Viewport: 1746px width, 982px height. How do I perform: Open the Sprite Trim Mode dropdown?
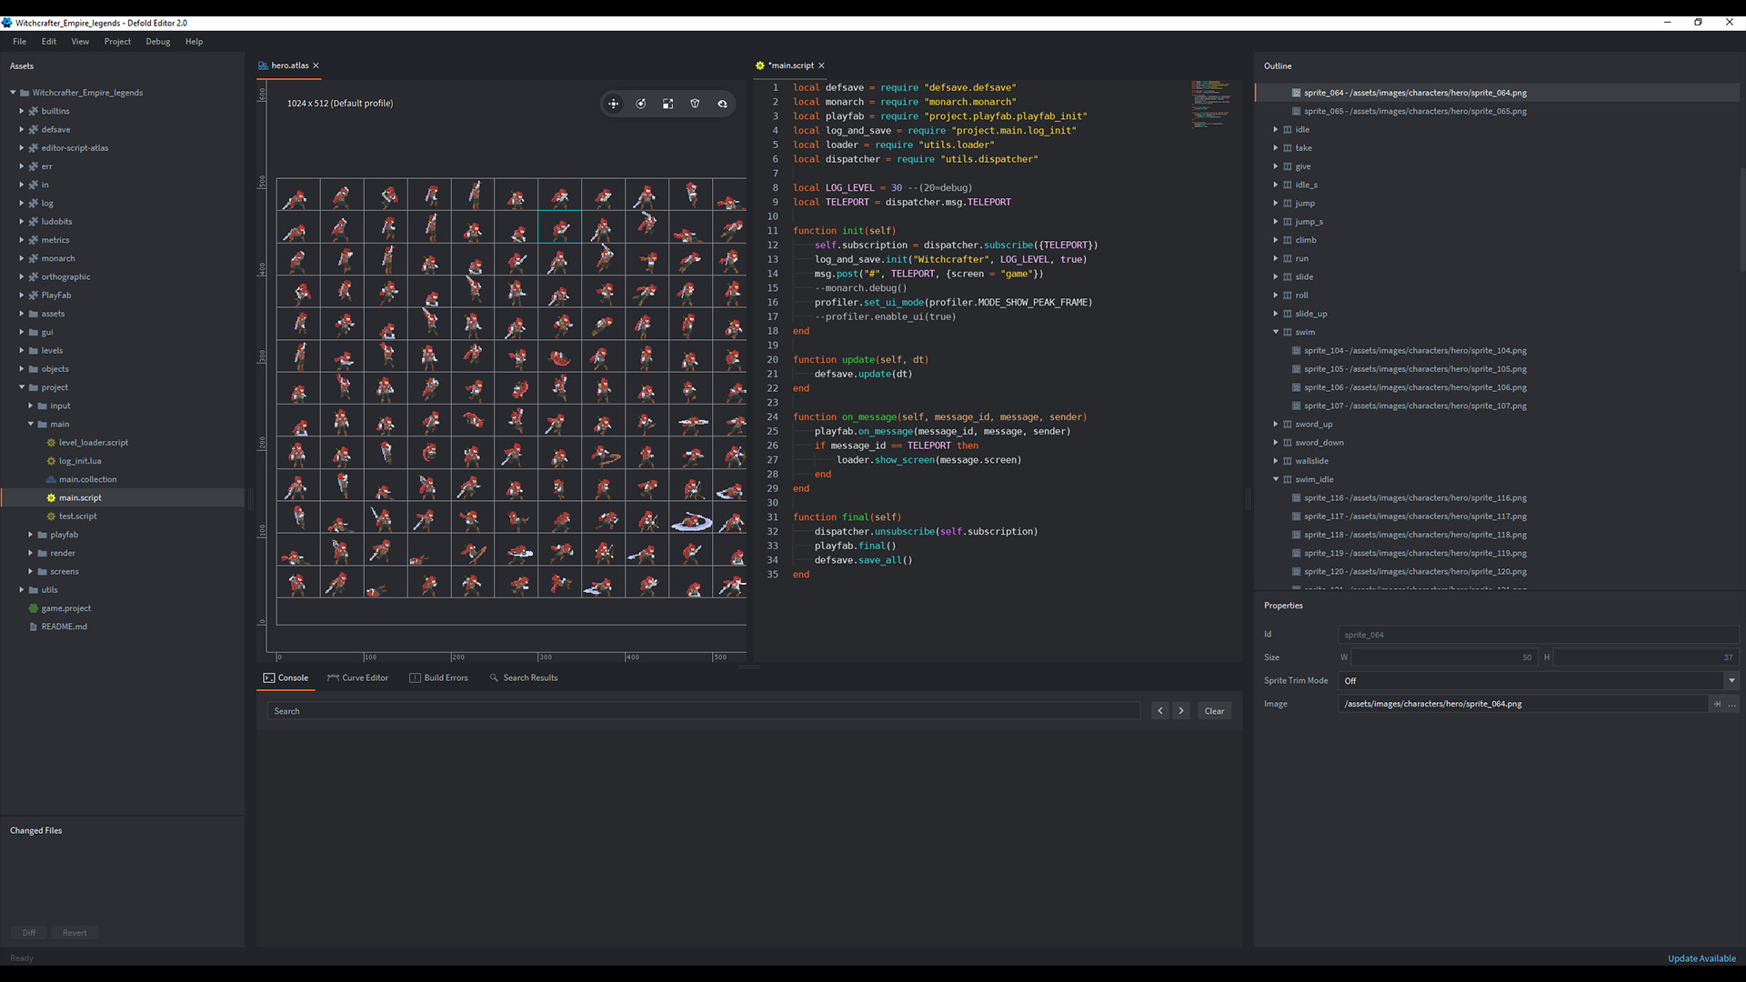(x=1731, y=680)
